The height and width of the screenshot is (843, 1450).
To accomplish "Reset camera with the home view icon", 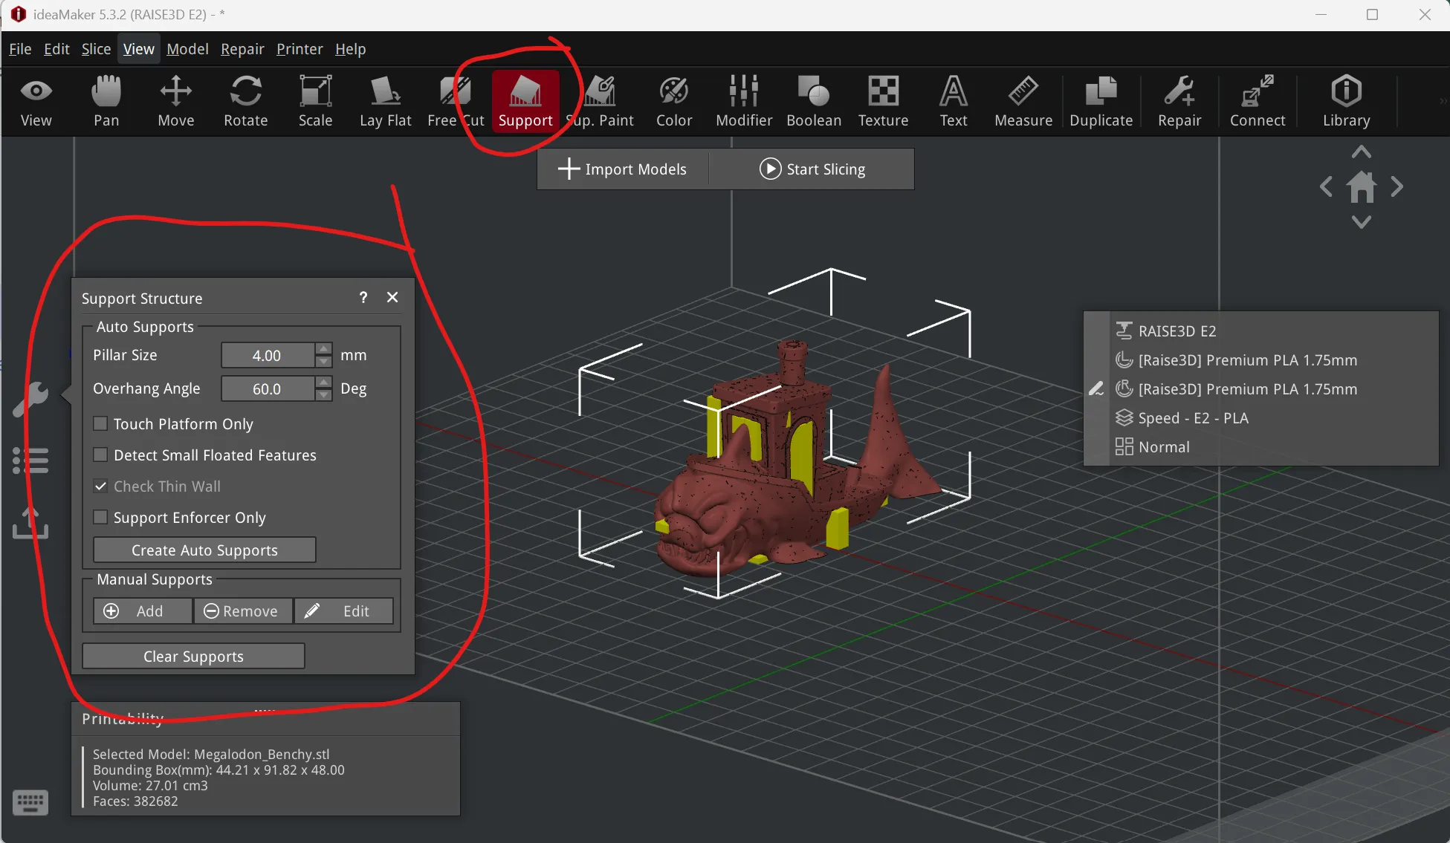I will click(x=1362, y=186).
